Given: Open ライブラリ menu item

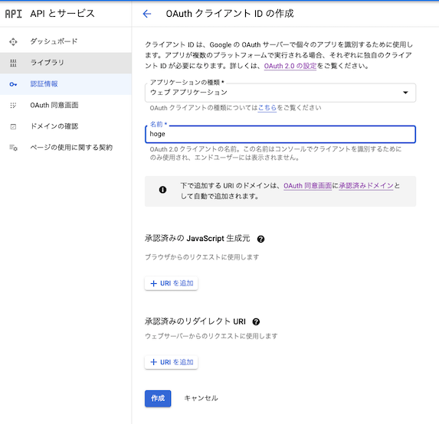Looking at the screenshot, I should point(66,63).
